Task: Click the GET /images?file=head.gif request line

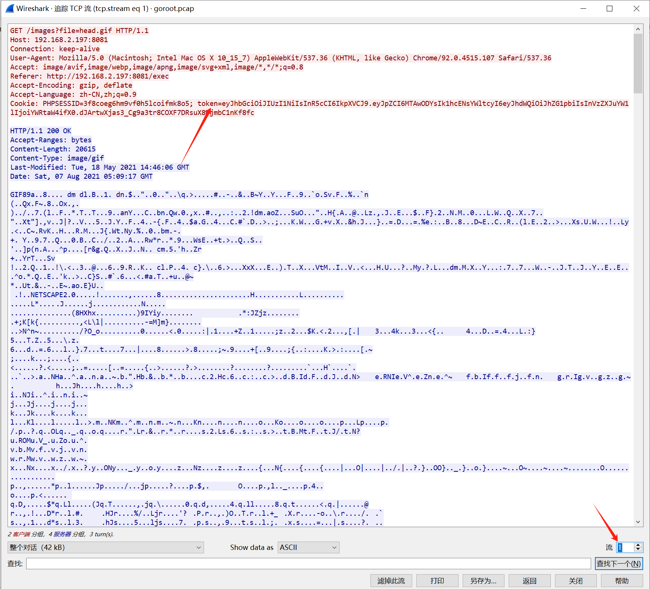Action: pos(79,31)
